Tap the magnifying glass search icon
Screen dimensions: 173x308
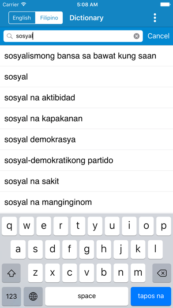pyautogui.click(x=10, y=36)
